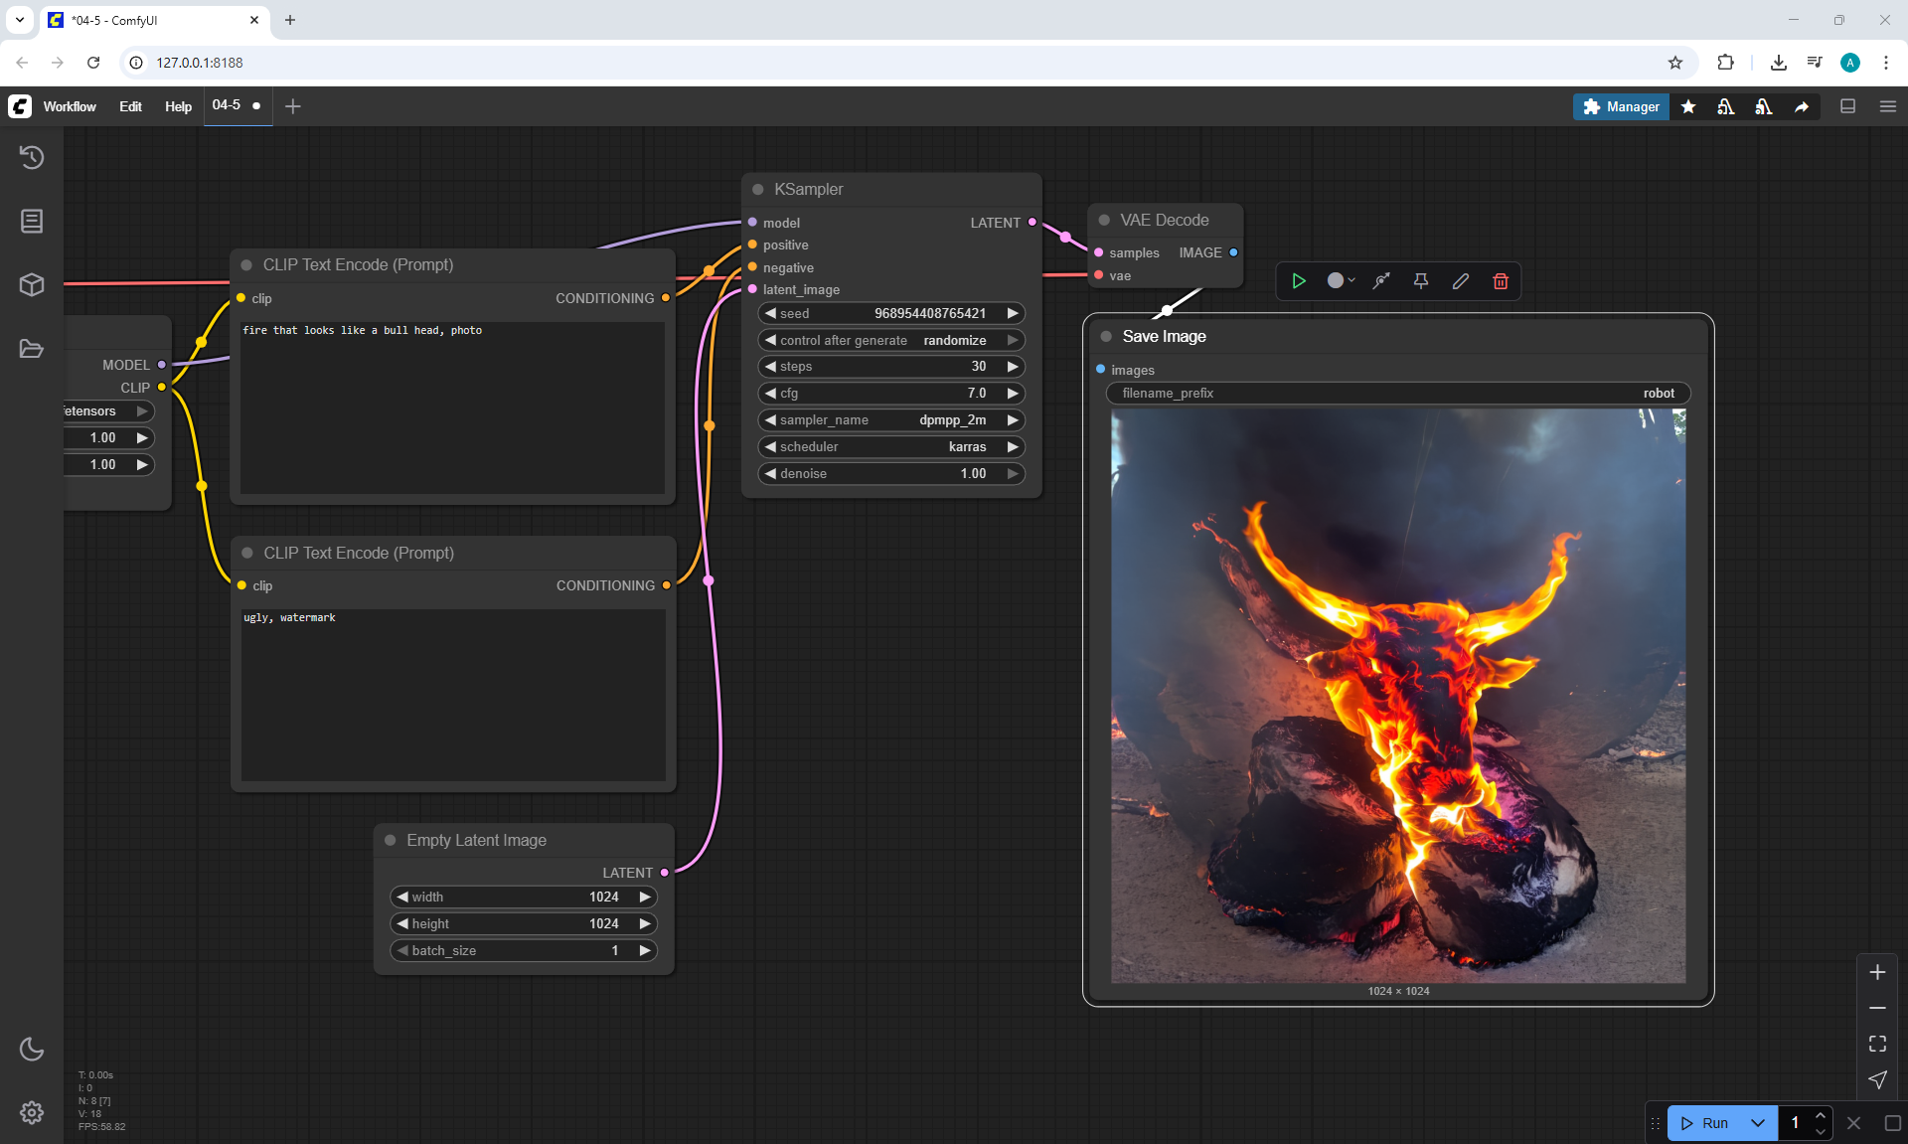Open the settings gear icon
The width and height of the screenshot is (1908, 1144).
click(32, 1112)
